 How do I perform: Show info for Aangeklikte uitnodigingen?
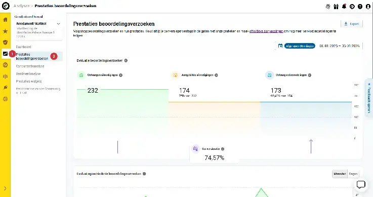pos(216,75)
